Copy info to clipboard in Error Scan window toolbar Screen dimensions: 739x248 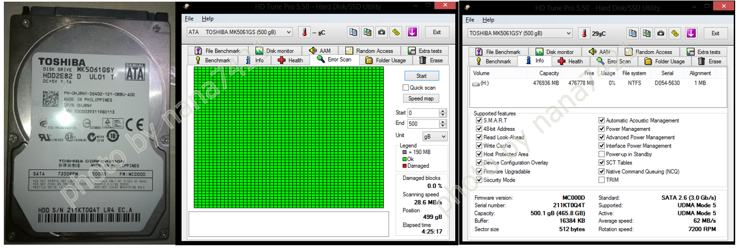click(354, 32)
